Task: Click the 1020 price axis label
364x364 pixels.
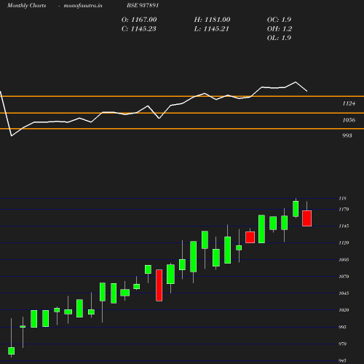Action: pyautogui.click(x=344, y=310)
